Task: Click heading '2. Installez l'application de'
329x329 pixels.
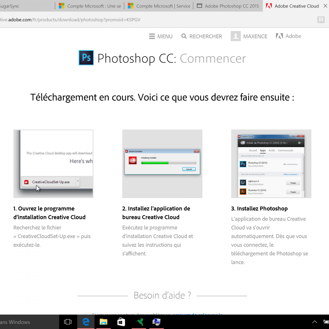Action: (156, 209)
